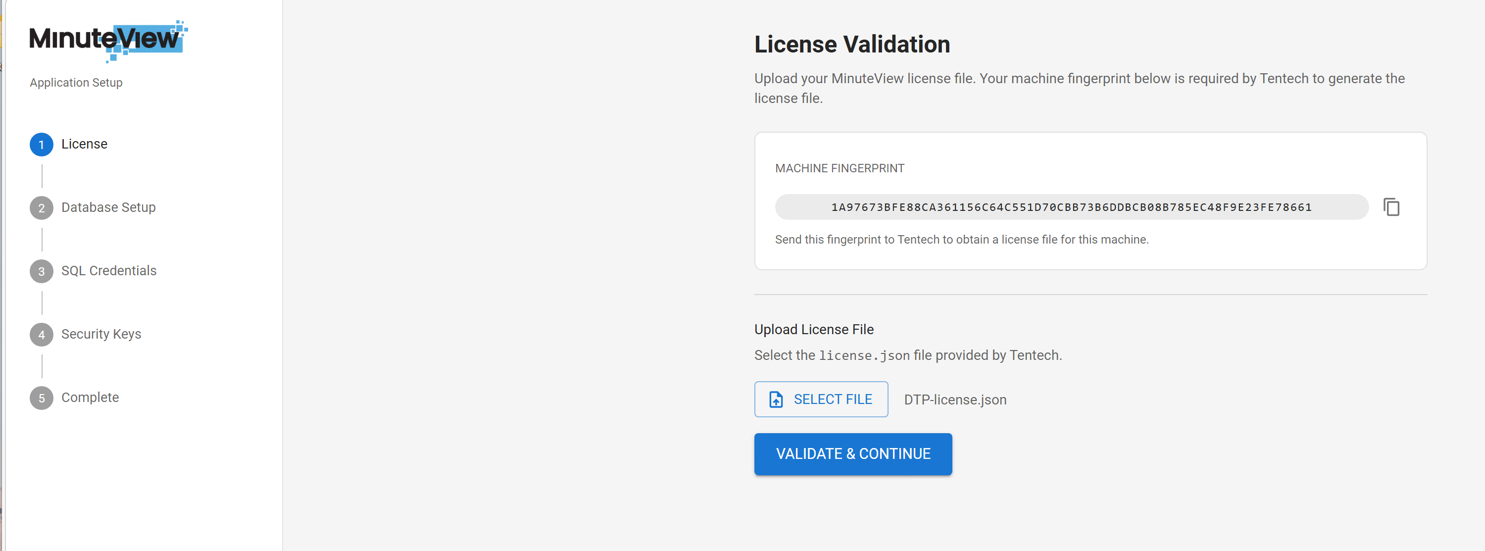Image resolution: width=1485 pixels, height=551 pixels.
Task: Click the upload icon inside Select File button
Action: (776, 399)
